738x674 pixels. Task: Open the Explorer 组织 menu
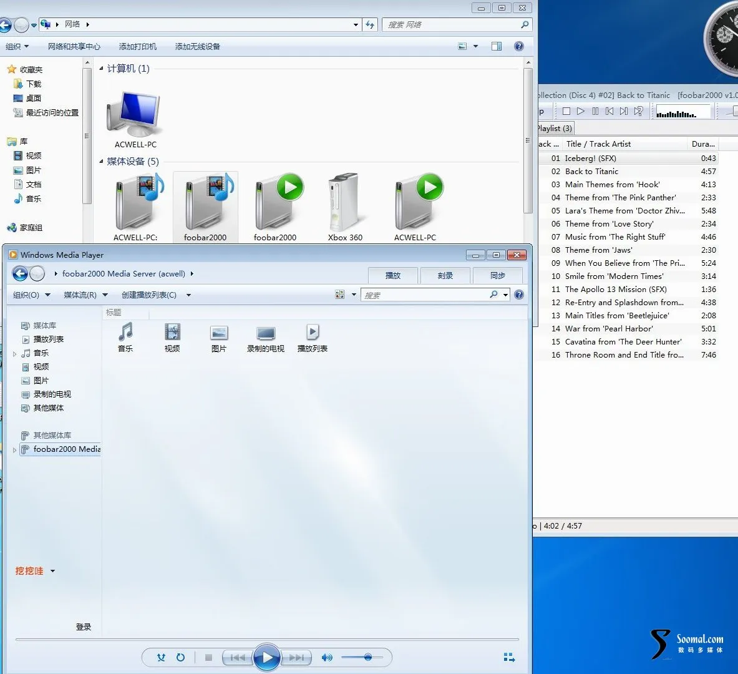click(17, 46)
